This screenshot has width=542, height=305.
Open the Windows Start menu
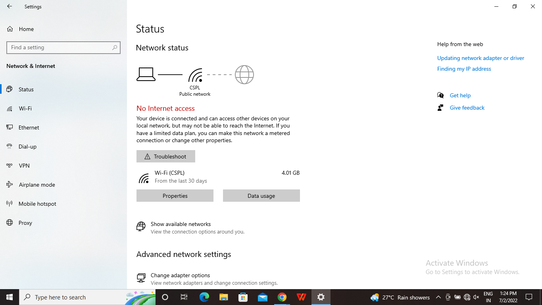(10, 297)
